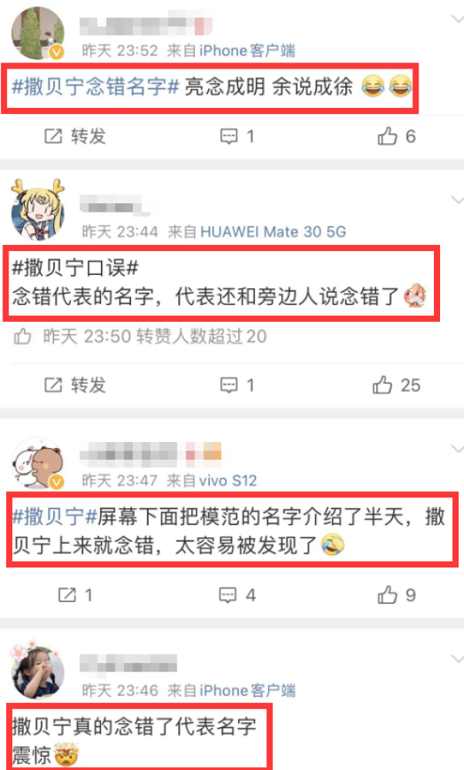View the Sailor Moon avatar profile
This screenshot has width=464, height=770.
pyautogui.click(x=38, y=209)
